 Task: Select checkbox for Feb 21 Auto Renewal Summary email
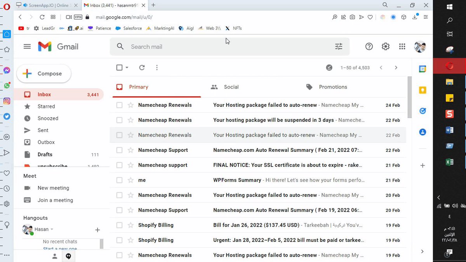pyautogui.click(x=119, y=150)
